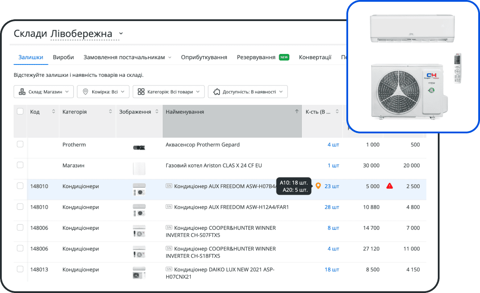The image size is (480, 293).
Task: Check the row for COOPER&HUNTER CH-S07FTX5
Action: tap(20, 228)
